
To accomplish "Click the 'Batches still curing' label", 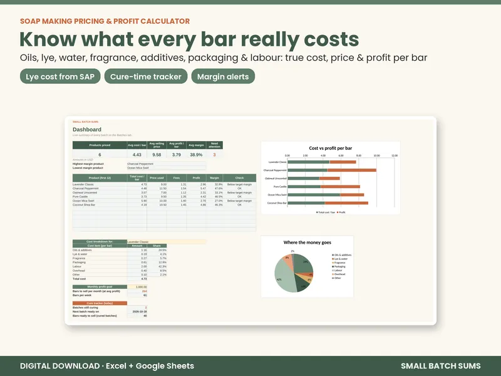I will pyautogui.click(x=85, y=308).
